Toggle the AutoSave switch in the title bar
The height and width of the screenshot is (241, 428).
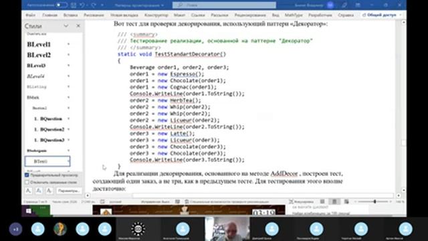tap(62, 5)
